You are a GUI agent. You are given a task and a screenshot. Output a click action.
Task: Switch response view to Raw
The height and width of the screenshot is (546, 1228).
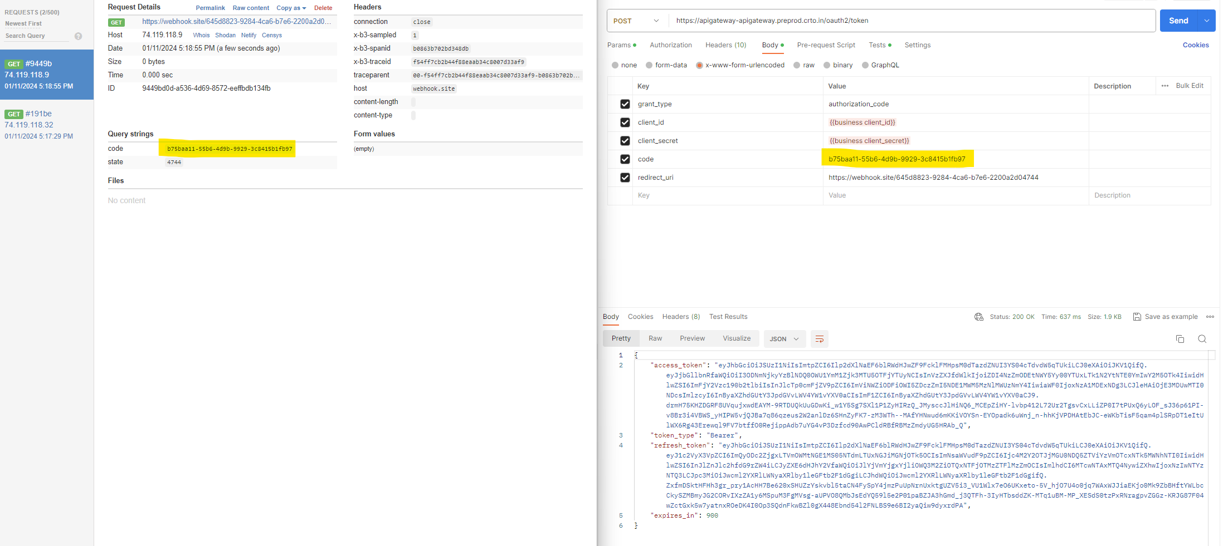point(655,338)
